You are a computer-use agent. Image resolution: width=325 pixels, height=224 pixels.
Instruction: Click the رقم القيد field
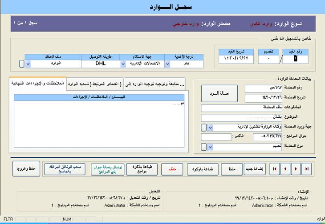pos(295,59)
